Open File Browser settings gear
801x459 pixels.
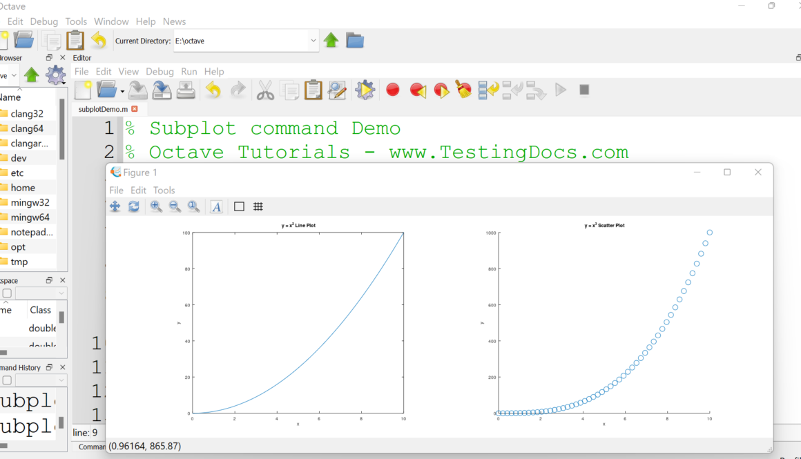click(55, 75)
